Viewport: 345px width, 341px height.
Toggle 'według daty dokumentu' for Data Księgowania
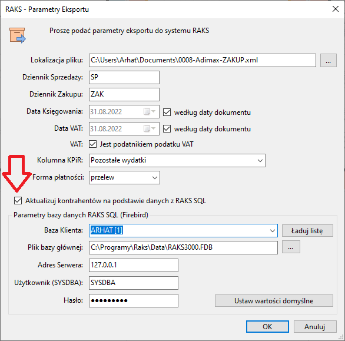point(167,112)
